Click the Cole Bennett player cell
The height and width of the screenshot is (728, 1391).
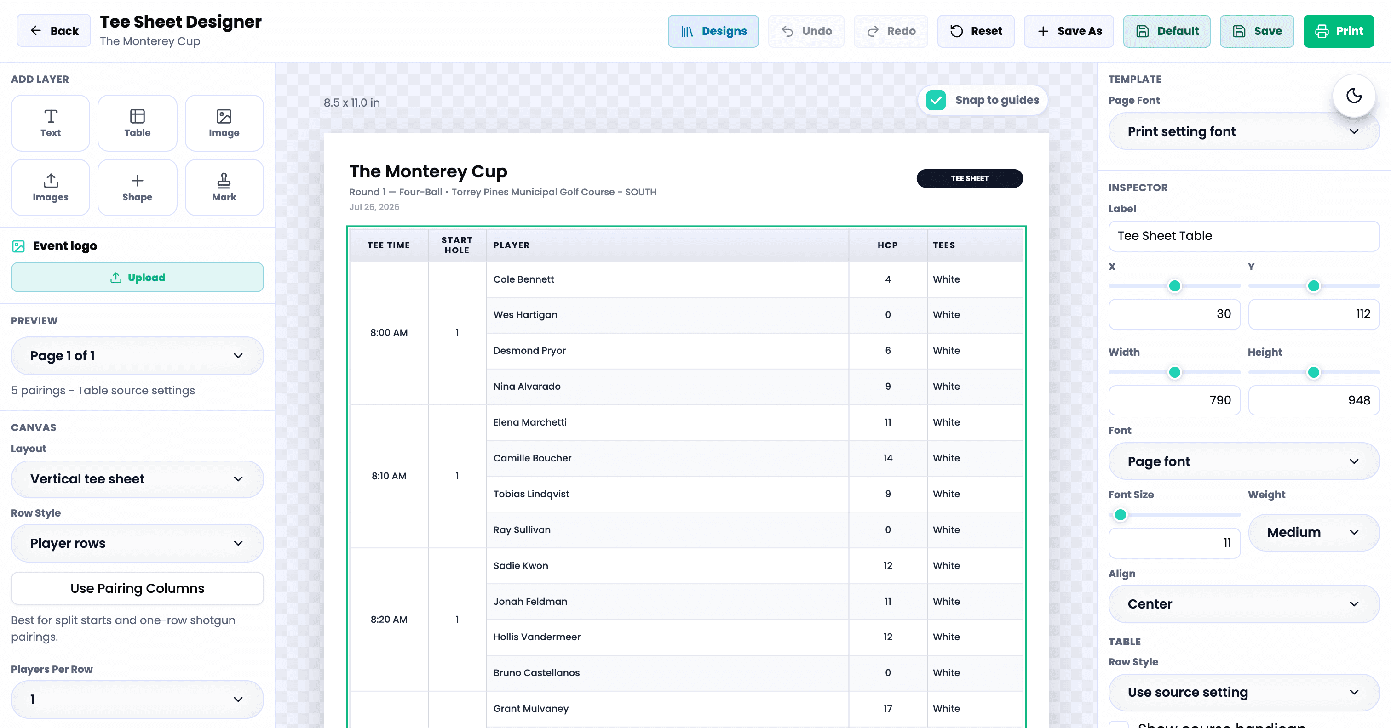pyautogui.click(x=667, y=279)
